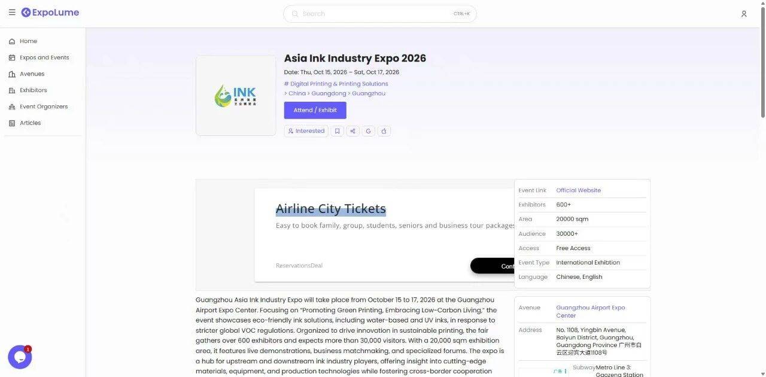The image size is (766, 377).
Task: Bookmark this expo event
Action: pyautogui.click(x=338, y=131)
